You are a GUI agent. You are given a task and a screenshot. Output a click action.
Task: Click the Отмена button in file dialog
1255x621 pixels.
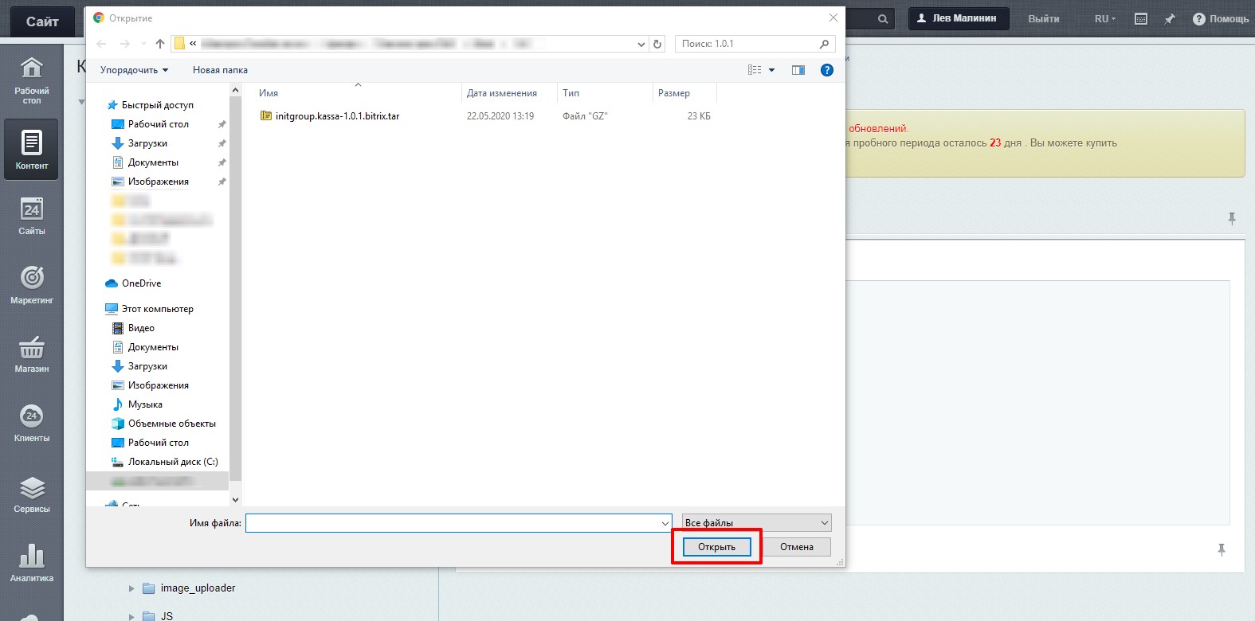797,547
